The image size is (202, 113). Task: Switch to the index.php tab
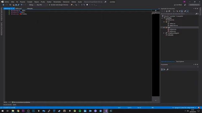point(30,8)
